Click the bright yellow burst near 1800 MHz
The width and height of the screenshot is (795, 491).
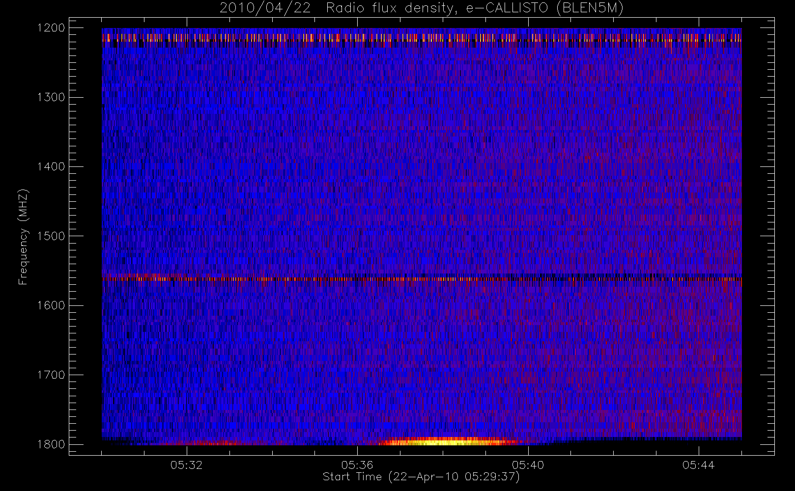click(447, 441)
